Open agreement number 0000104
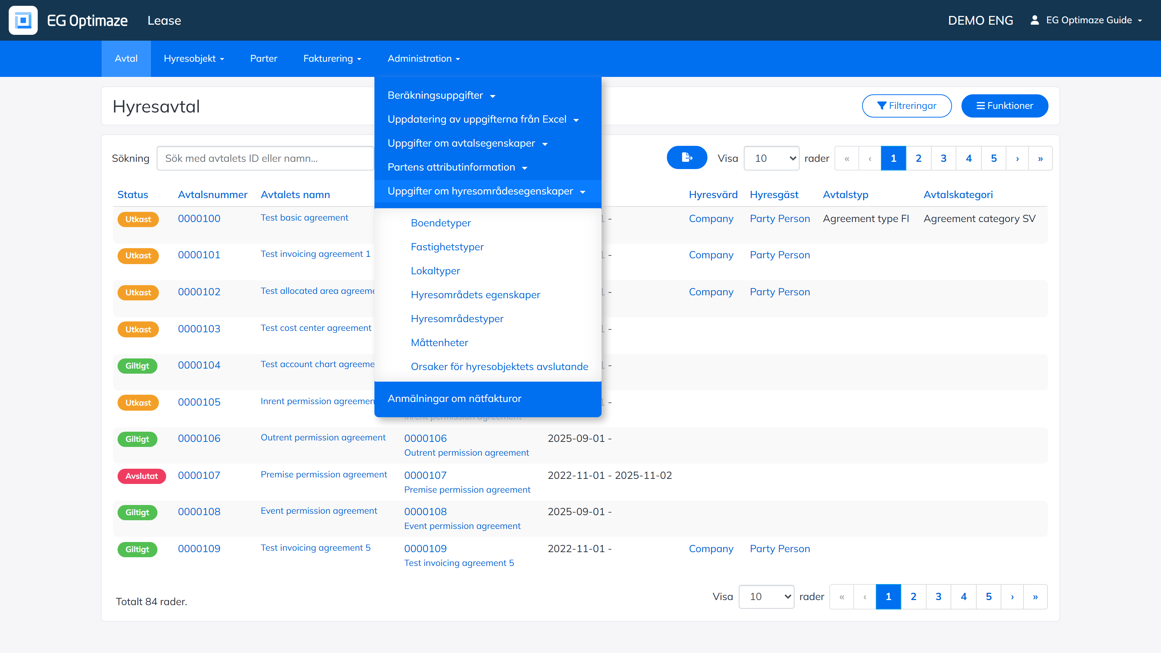The width and height of the screenshot is (1161, 653). point(199,365)
